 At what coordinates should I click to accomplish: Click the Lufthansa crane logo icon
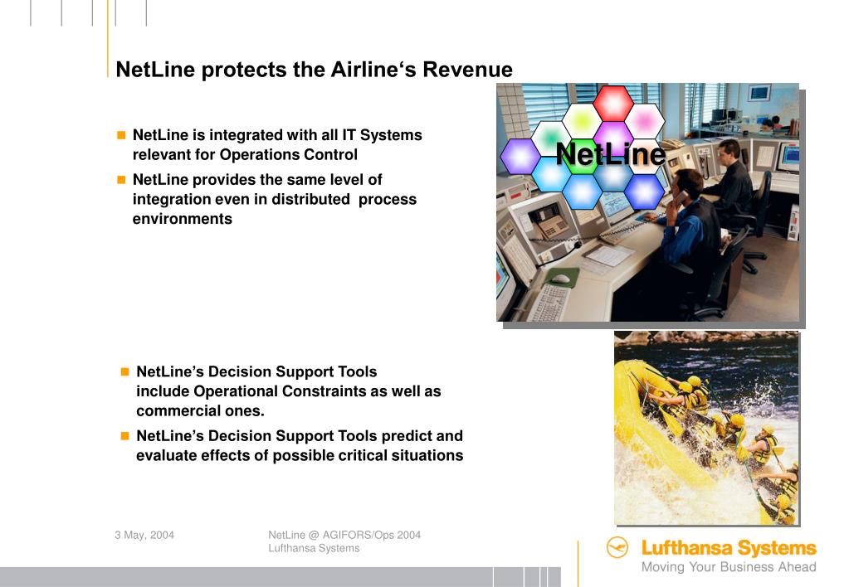(617, 547)
